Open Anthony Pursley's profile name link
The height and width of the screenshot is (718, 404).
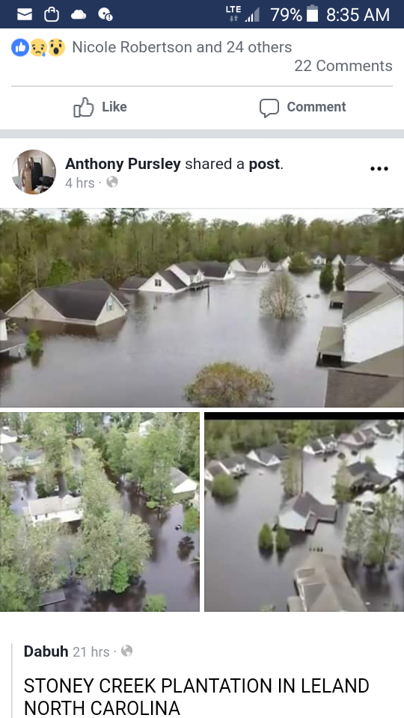pyautogui.click(x=123, y=164)
